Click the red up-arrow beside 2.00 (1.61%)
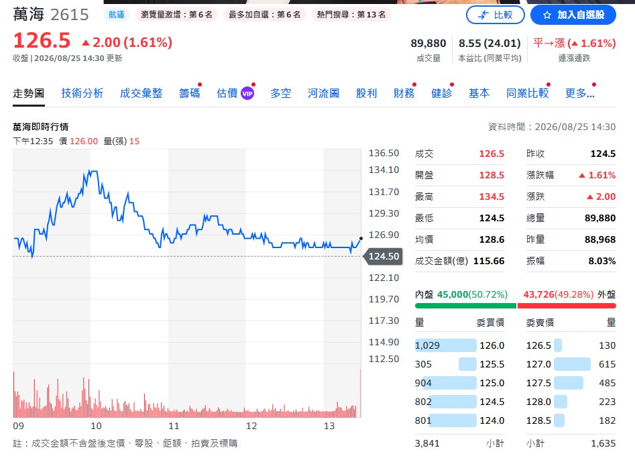This screenshot has height=462, width=635. click(85, 42)
